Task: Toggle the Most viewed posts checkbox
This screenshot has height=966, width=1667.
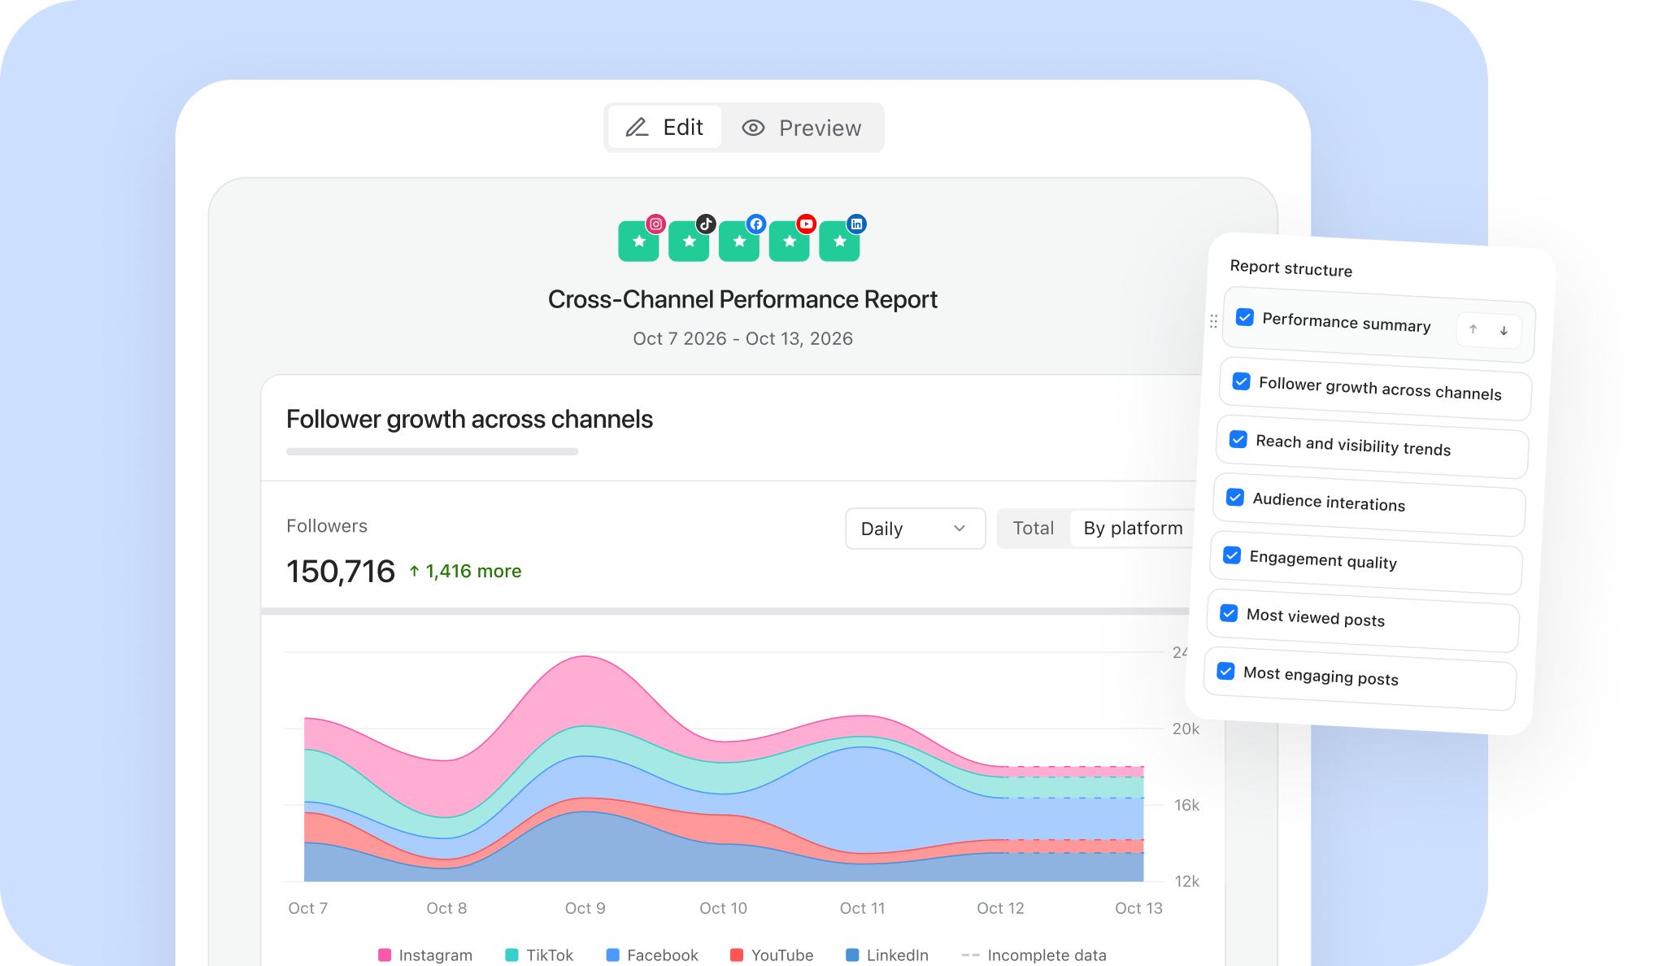Action: click(x=1229, y=613)
